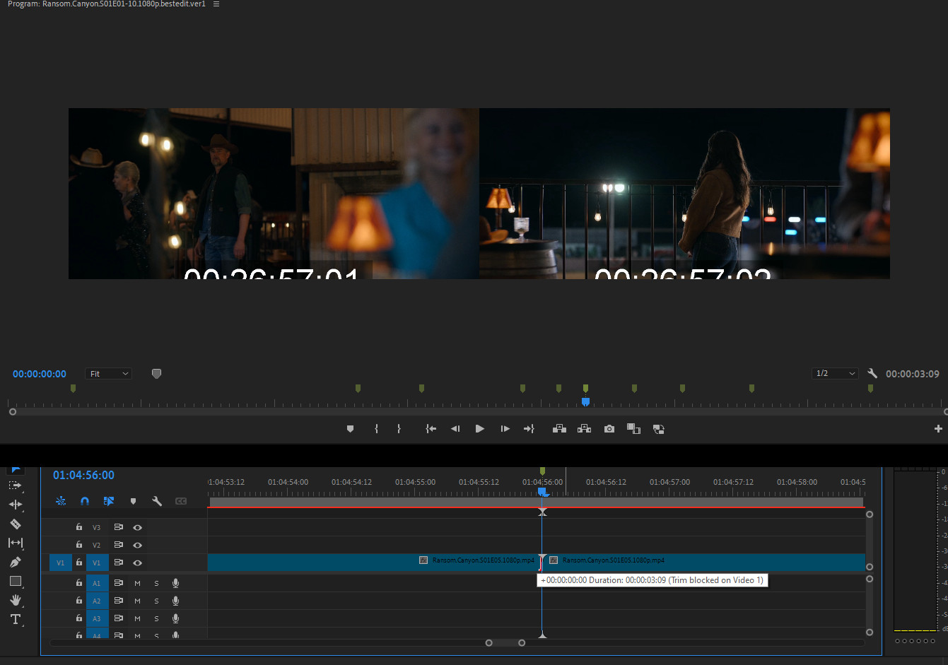Open the 1/2 playback resolution dropdown
Viewport: 948px width, 665px height.
tap(835, 374)
